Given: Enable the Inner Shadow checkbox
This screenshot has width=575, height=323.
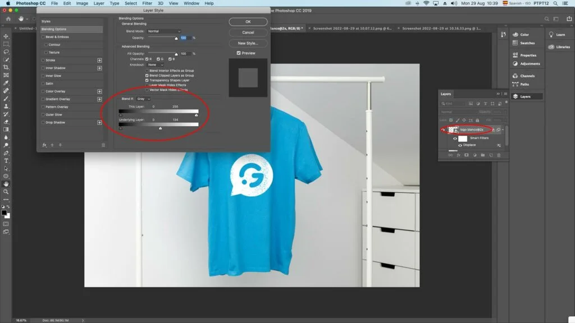Looking at the screenshot, I should point(43,68).
